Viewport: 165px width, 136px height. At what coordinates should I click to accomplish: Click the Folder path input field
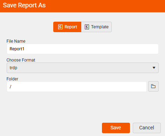[x=77, y=87]
